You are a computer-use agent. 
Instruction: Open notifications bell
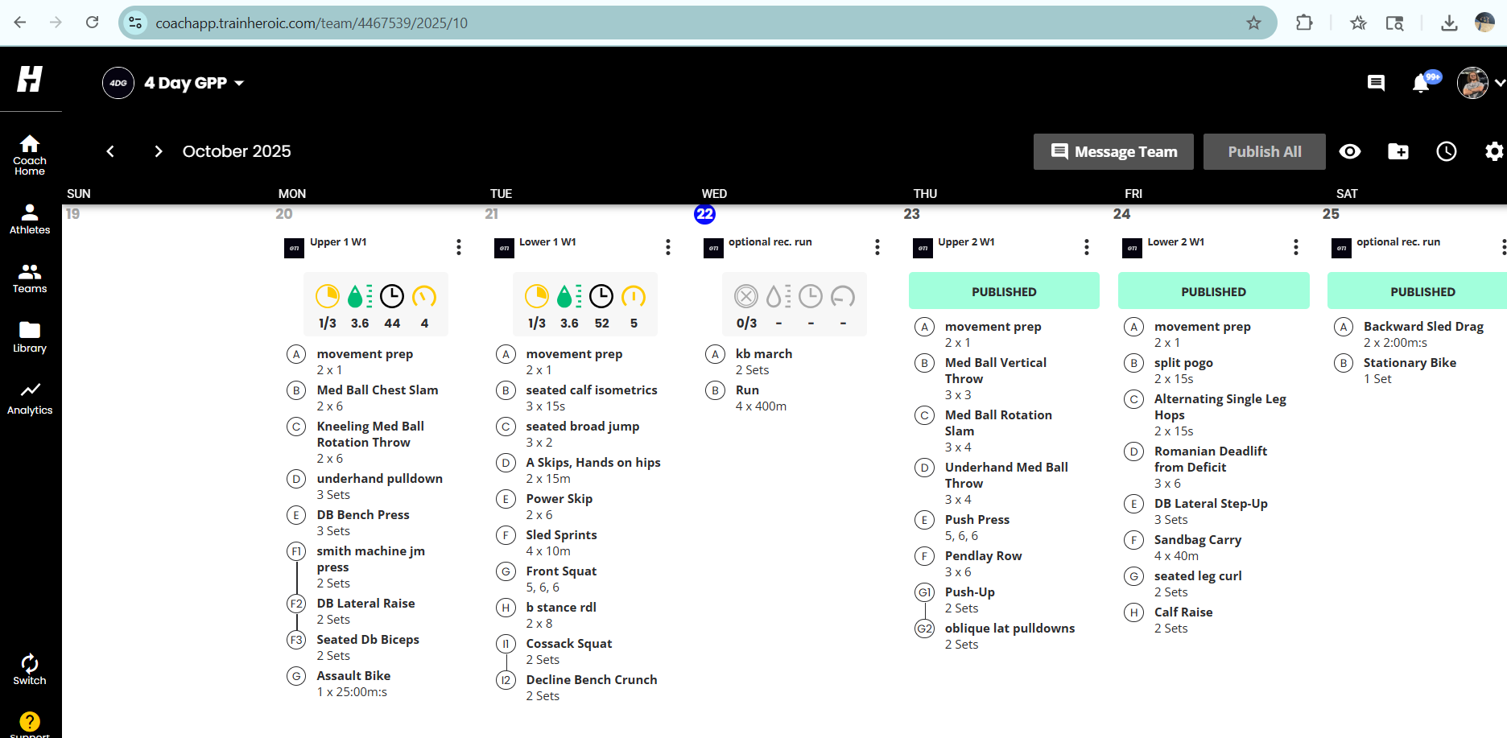pos(1422,83)
